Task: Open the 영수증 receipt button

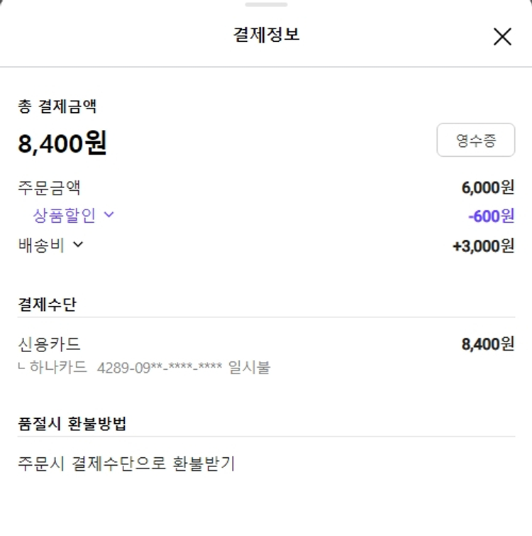Action: (x=475, y=140)
